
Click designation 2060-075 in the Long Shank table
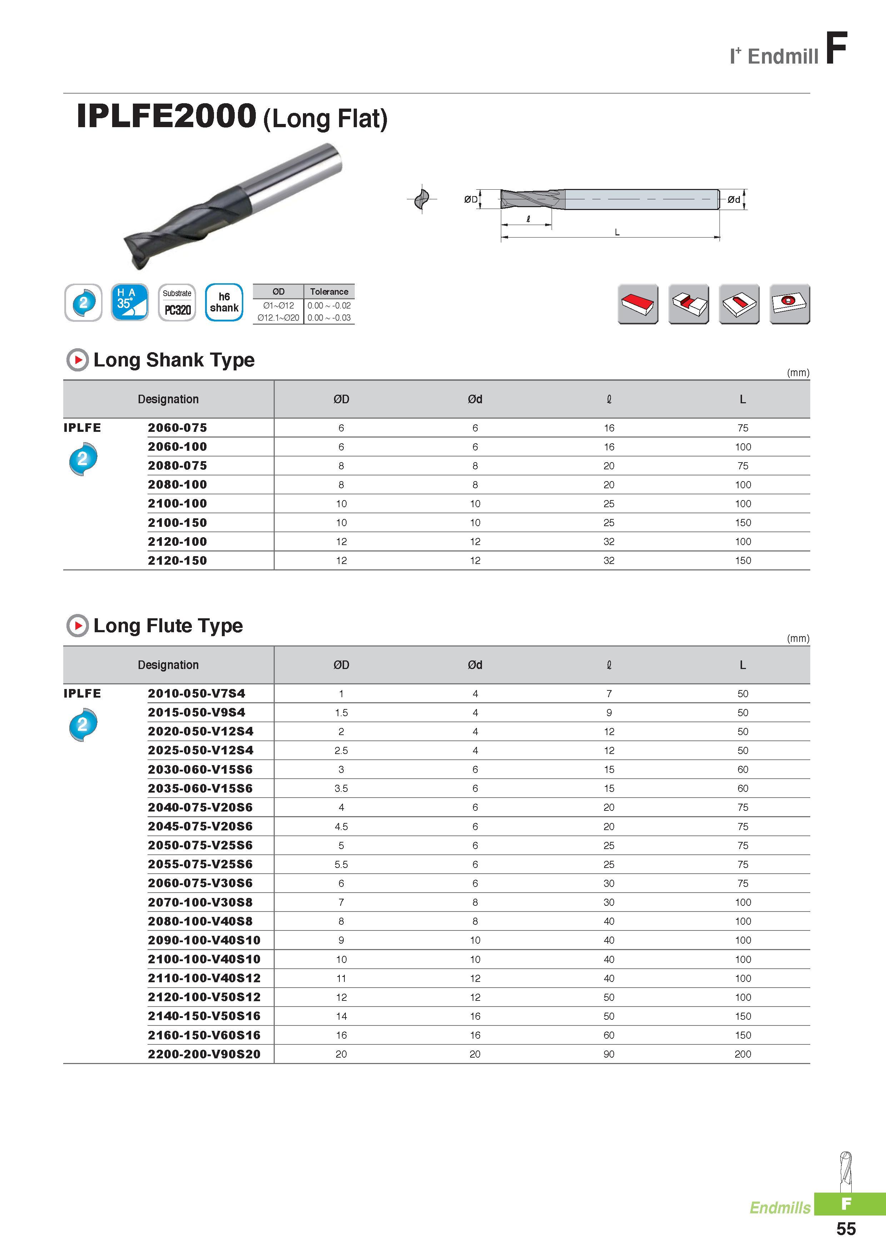pos(178,428)
